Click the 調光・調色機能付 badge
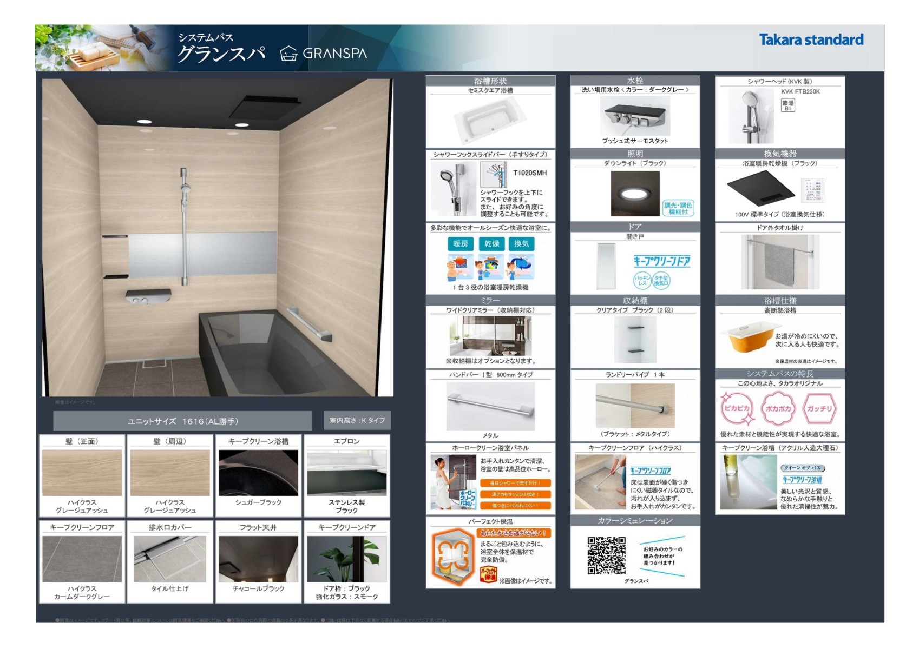The image size is (919, 649). point(678,208)
